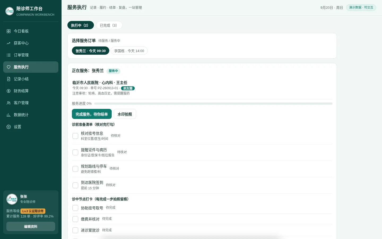Image resolution: width=382 pixels, height=239 pixels.
Task: Click 临沂市人民医院 · 心内科 · 王主任 heading
Action: (100, 83)
